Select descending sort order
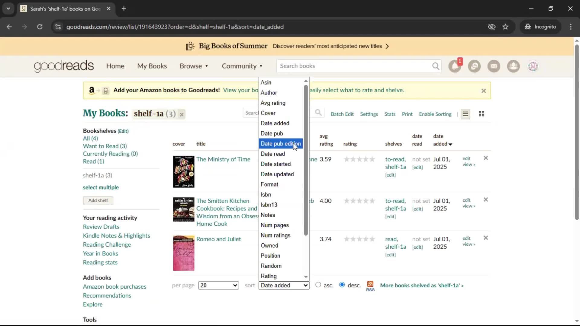The width and height of the screenshot is (580, 326). pyautogui.click(x=342, y=285)
